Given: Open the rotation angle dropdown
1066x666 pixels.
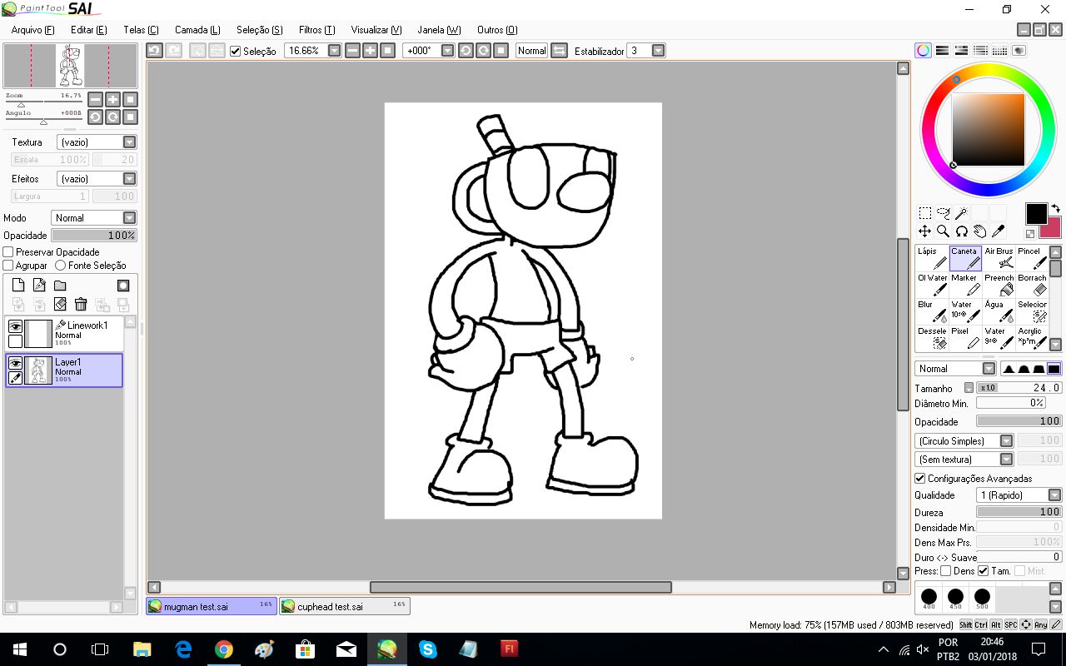Looking at the screenshot, I should [447, 51].
